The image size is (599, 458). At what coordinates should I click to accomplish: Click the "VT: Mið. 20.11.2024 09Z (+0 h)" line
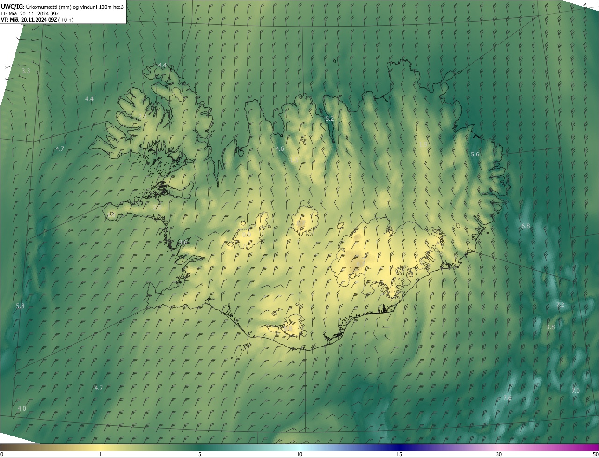pos(37,20)
